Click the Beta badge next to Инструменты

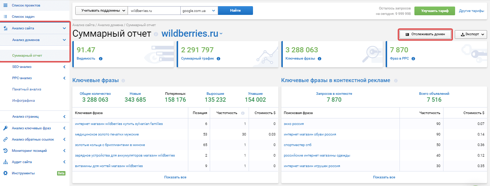[61, 173]
